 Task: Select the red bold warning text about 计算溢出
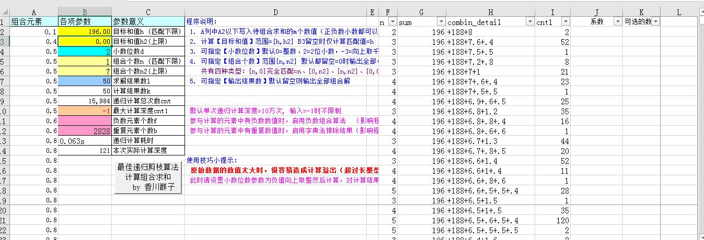tap(284, 170)
